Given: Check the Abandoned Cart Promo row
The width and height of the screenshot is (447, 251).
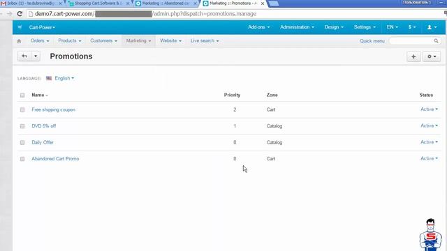Looking at the screenshot, I should point(22,159).
